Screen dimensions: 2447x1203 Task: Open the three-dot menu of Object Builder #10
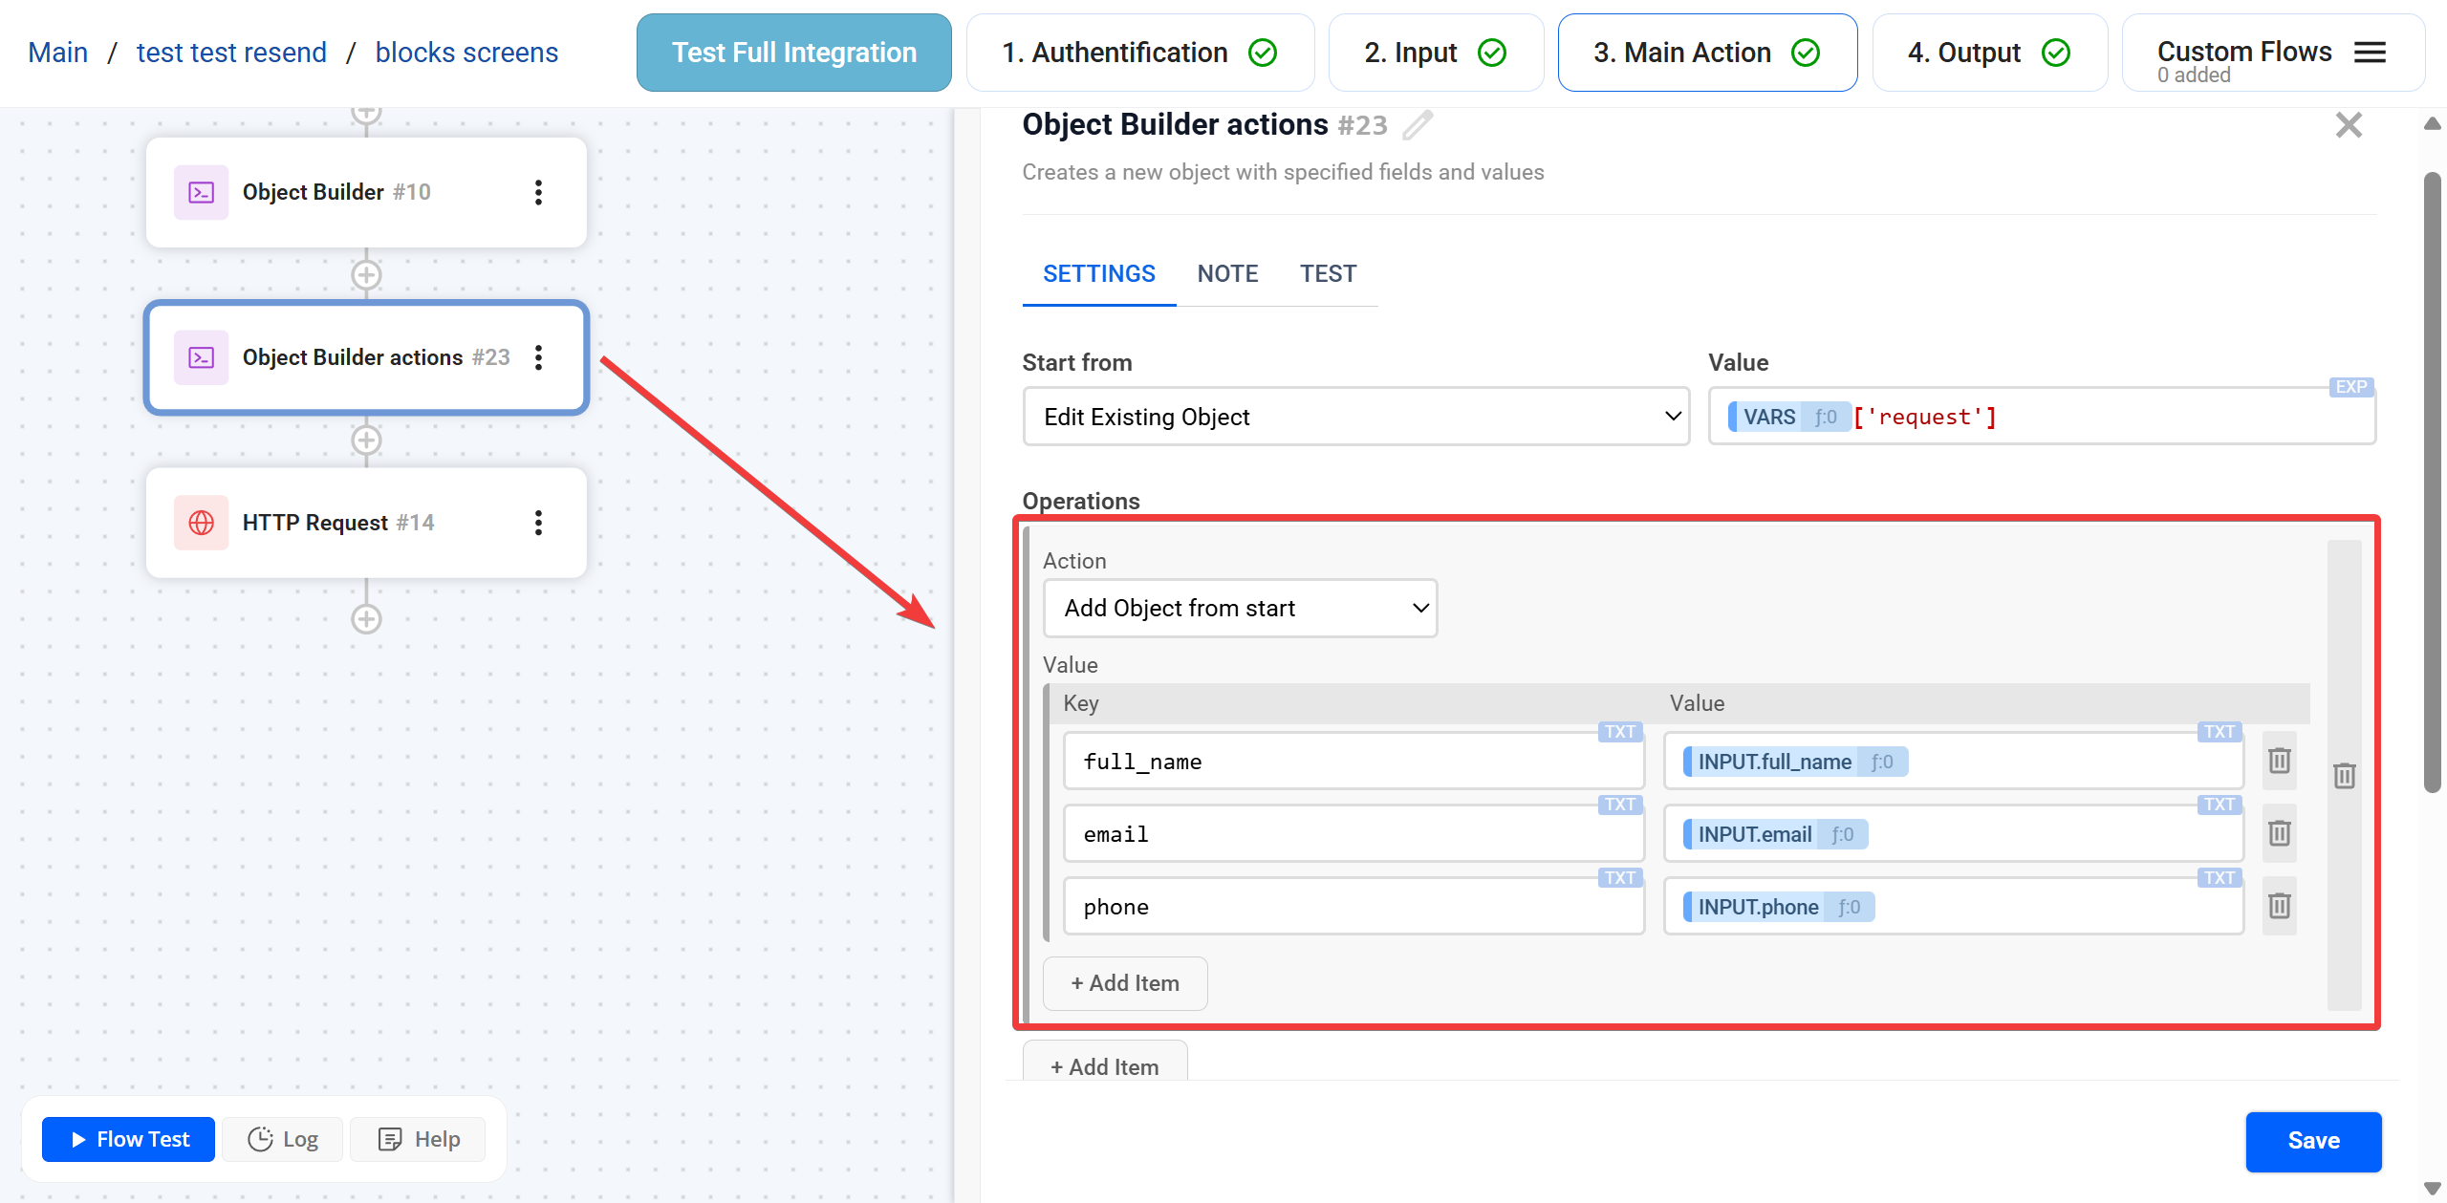pos(538,192)
